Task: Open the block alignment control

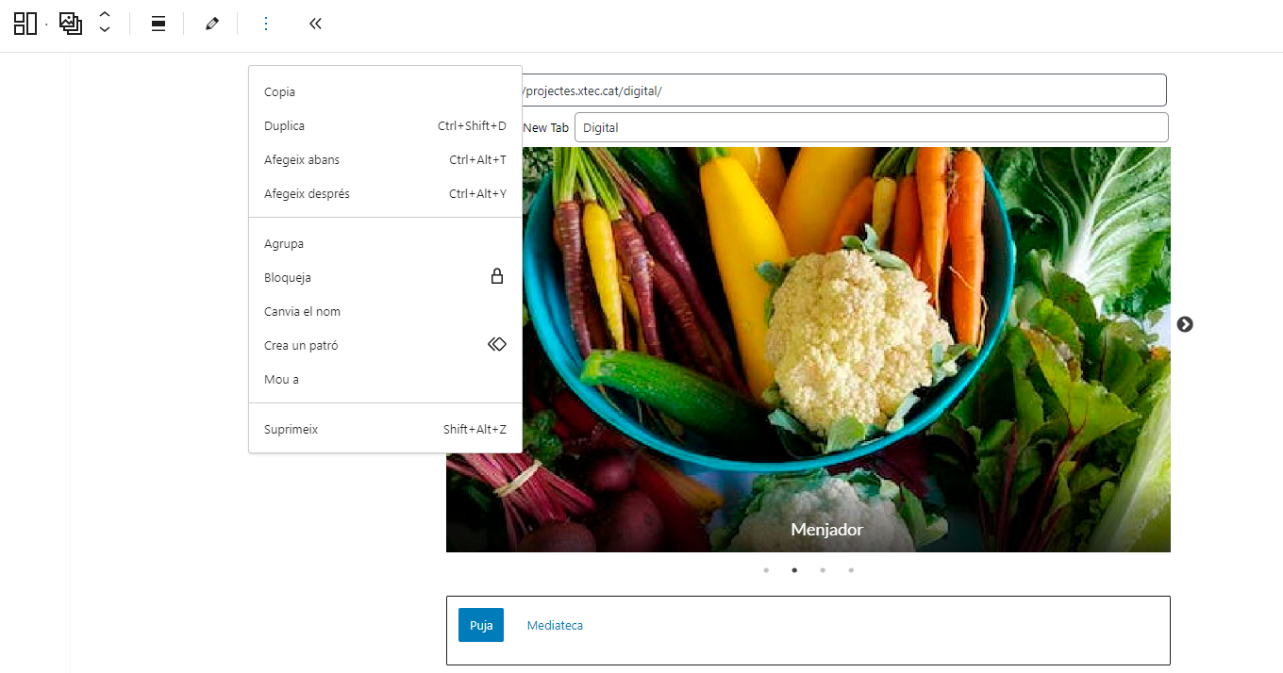Action: pyautogui.click(x=158, y=24)
